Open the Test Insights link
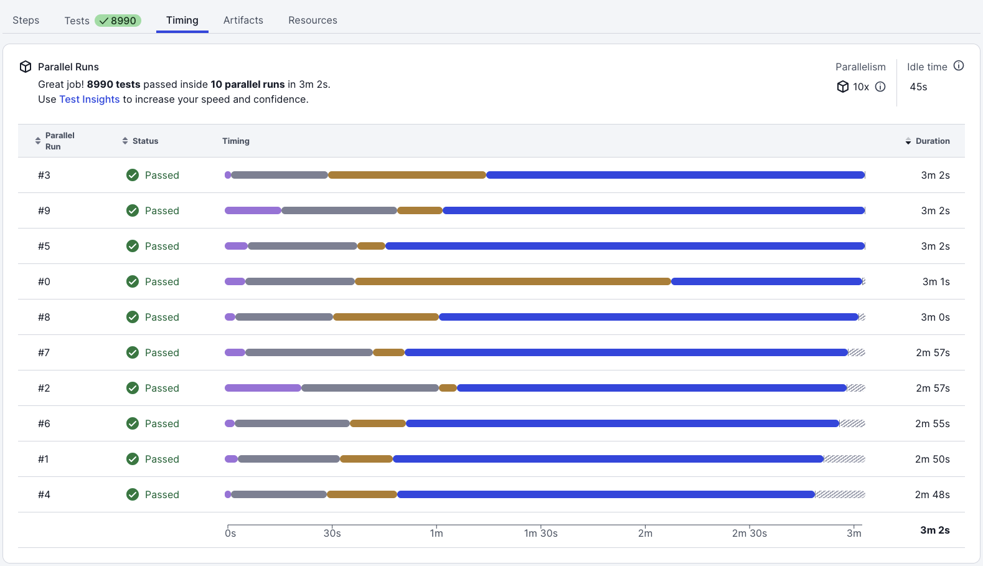 (89, 99)
